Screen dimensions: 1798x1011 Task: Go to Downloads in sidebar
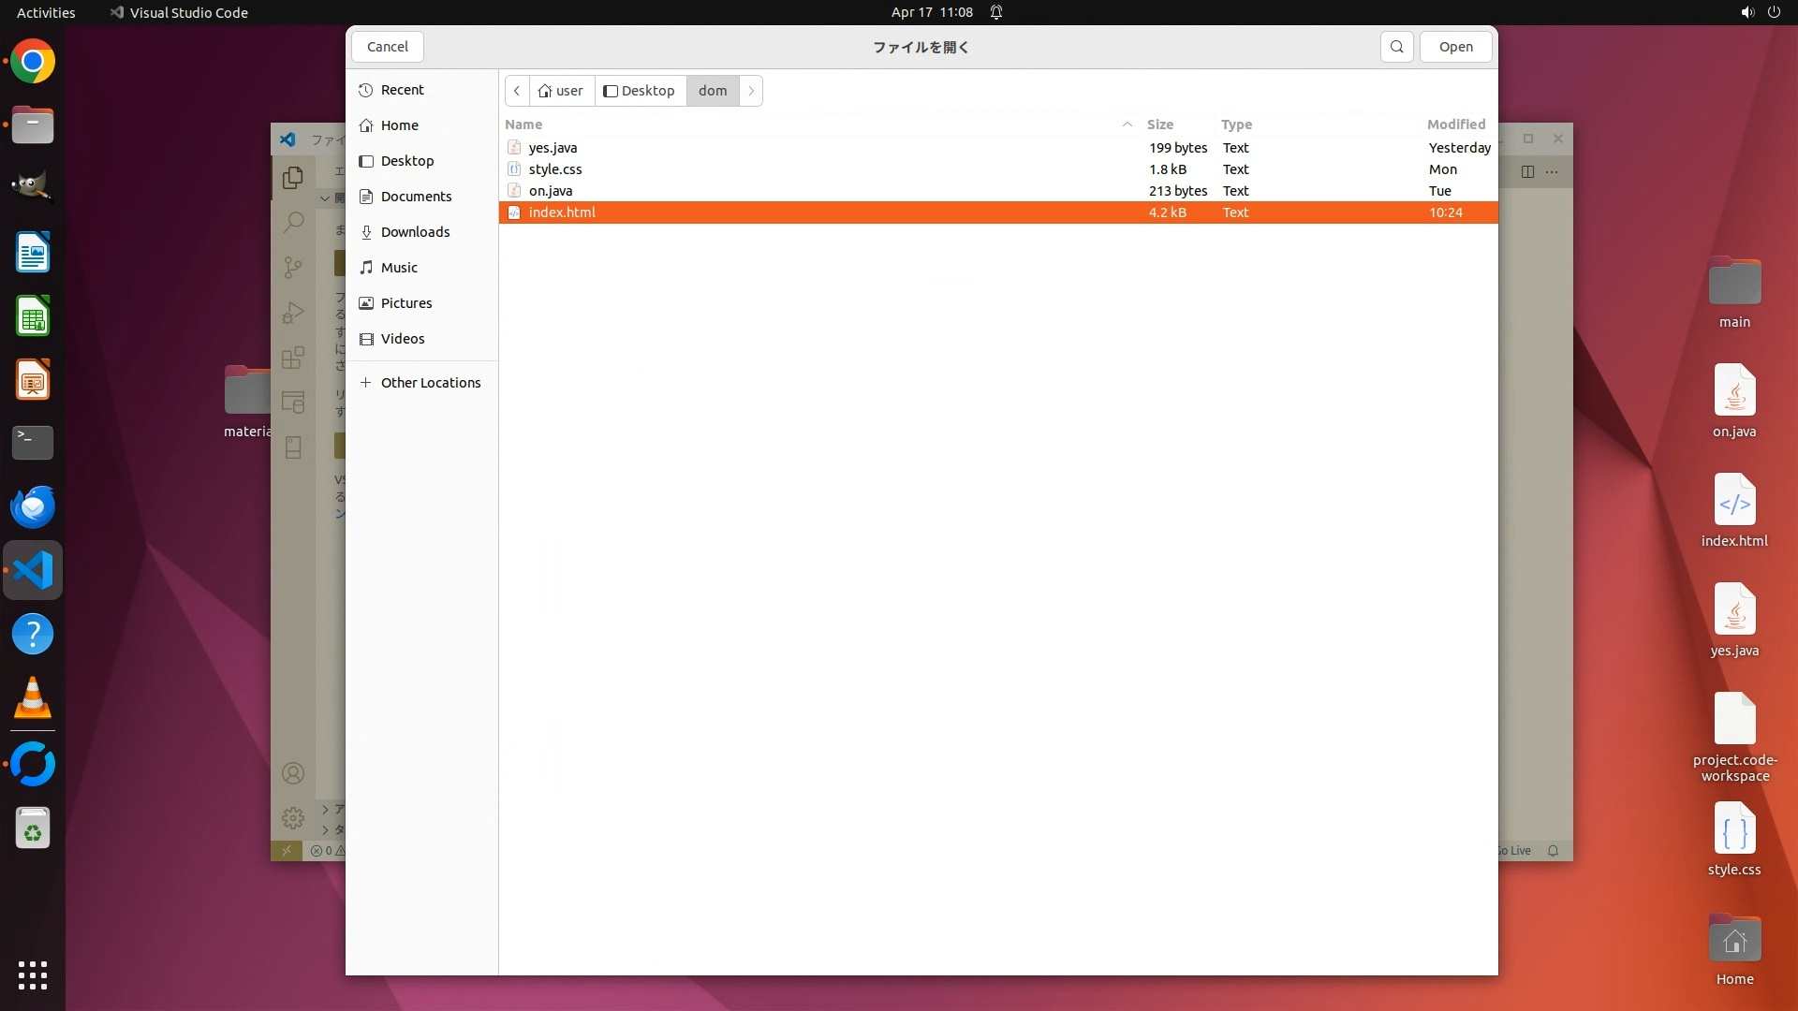tap(415, 232)
